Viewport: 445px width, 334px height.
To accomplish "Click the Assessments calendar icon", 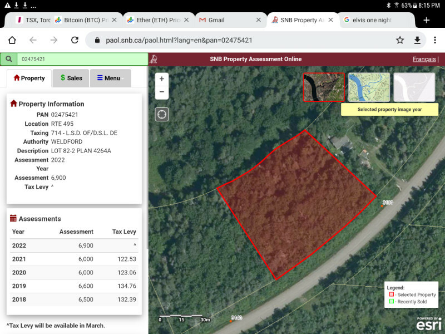I will (13, 218).
